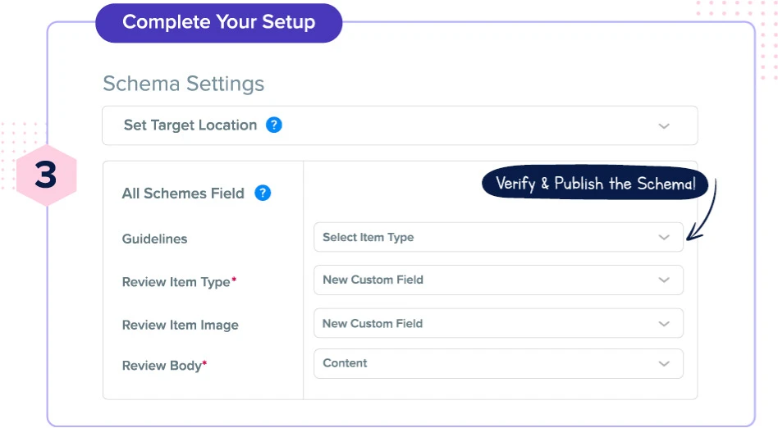Click the Review Body required label
The width and height of the screenshot is (778, 428).
(x=164, y=366)
